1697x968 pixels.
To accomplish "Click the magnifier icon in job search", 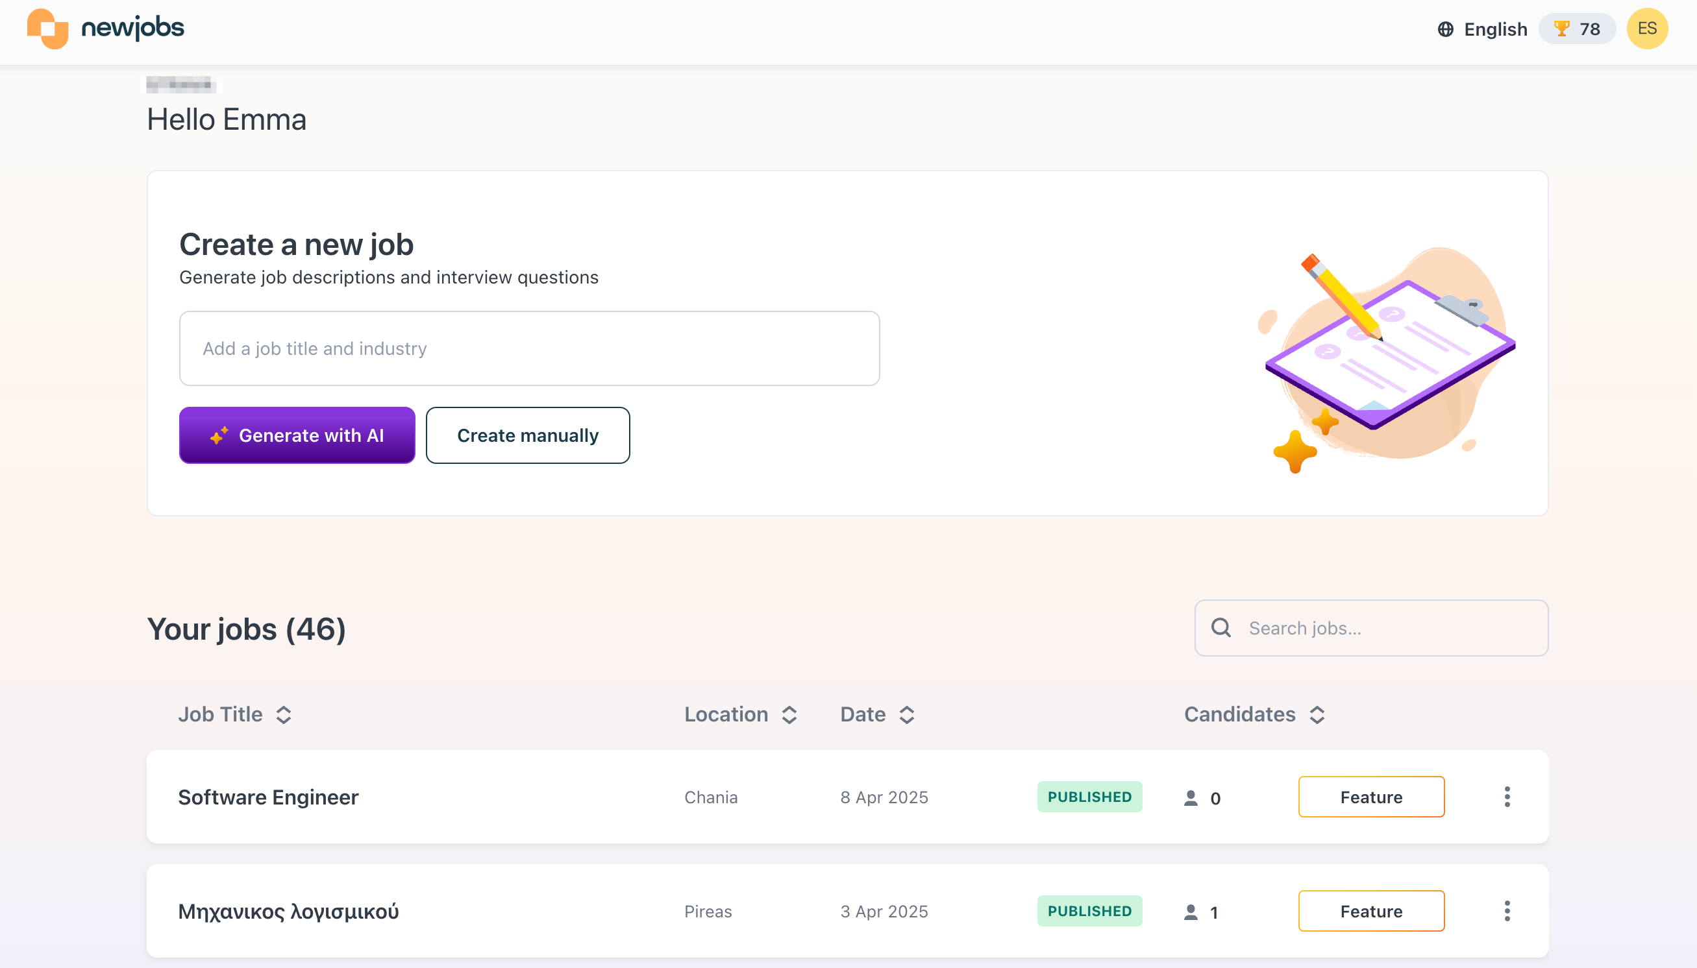I will 1220,627.
